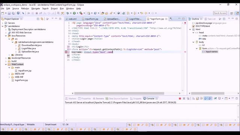Select DownloadServlet.java in Project Explorer
The image size is (240, 135).
click(x=31, y=45)
